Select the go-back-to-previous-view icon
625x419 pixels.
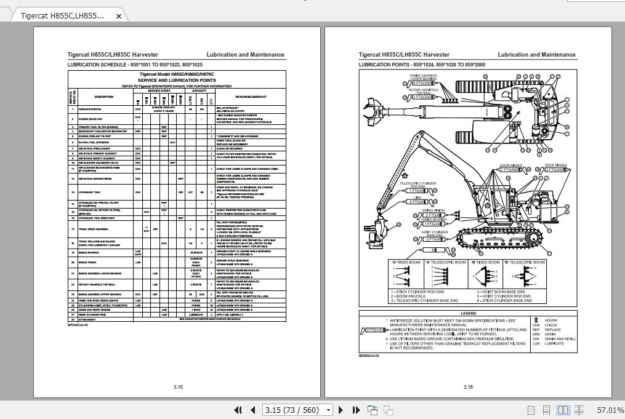click(x=372, y=410)
